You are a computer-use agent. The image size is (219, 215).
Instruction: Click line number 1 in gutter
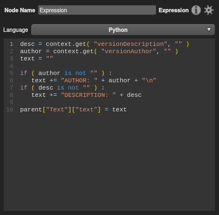[x=11, y=44]
